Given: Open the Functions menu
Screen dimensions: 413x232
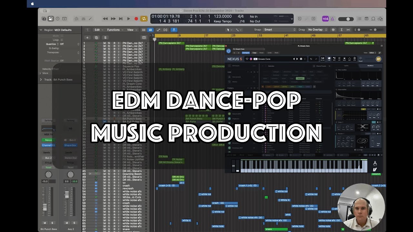Looking at the screenshot, I should coord(115,30).
